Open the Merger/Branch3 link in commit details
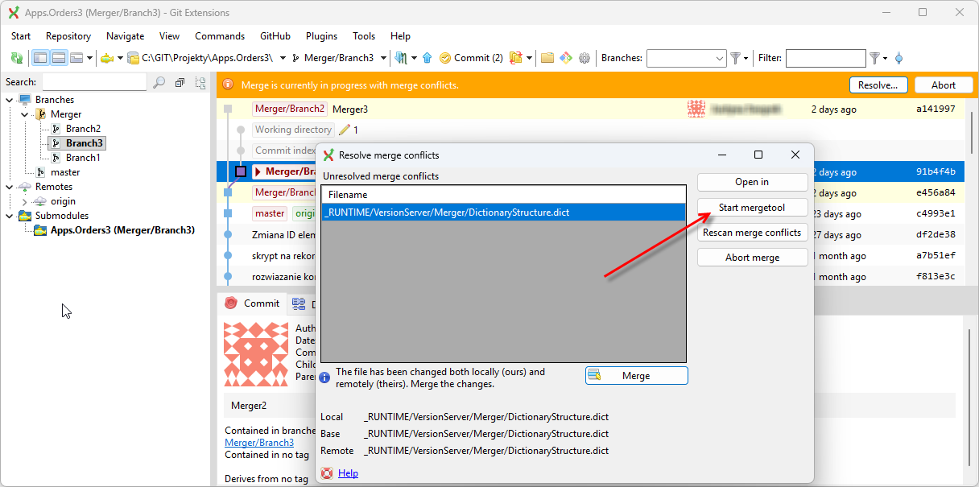This screenshot has width=979, height=487. [x=259, y=443]
